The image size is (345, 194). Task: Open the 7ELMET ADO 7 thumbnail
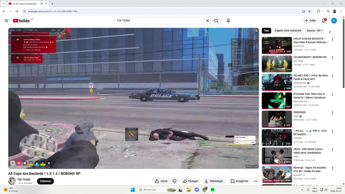[x=277, y=82]
